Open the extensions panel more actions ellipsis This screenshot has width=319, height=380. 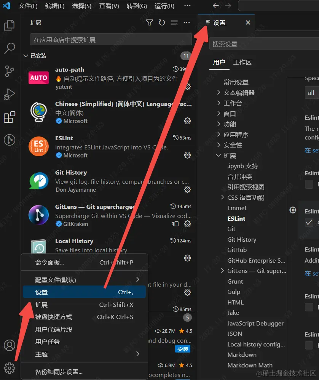pos(187,22)
